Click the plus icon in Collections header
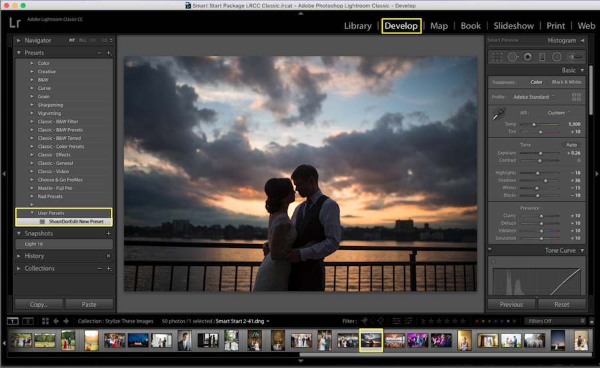 [109, 269]
